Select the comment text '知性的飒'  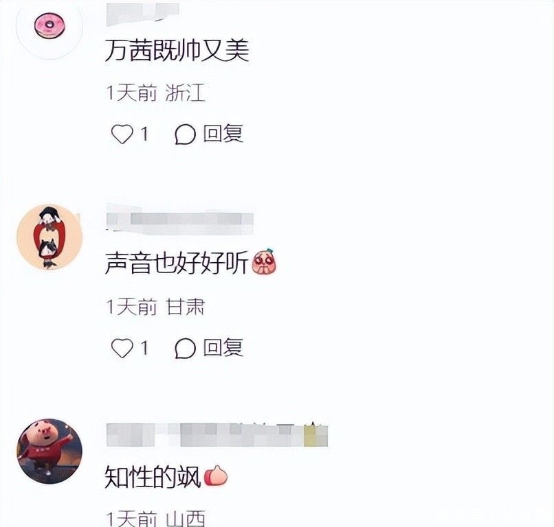[x=153, y=477]
